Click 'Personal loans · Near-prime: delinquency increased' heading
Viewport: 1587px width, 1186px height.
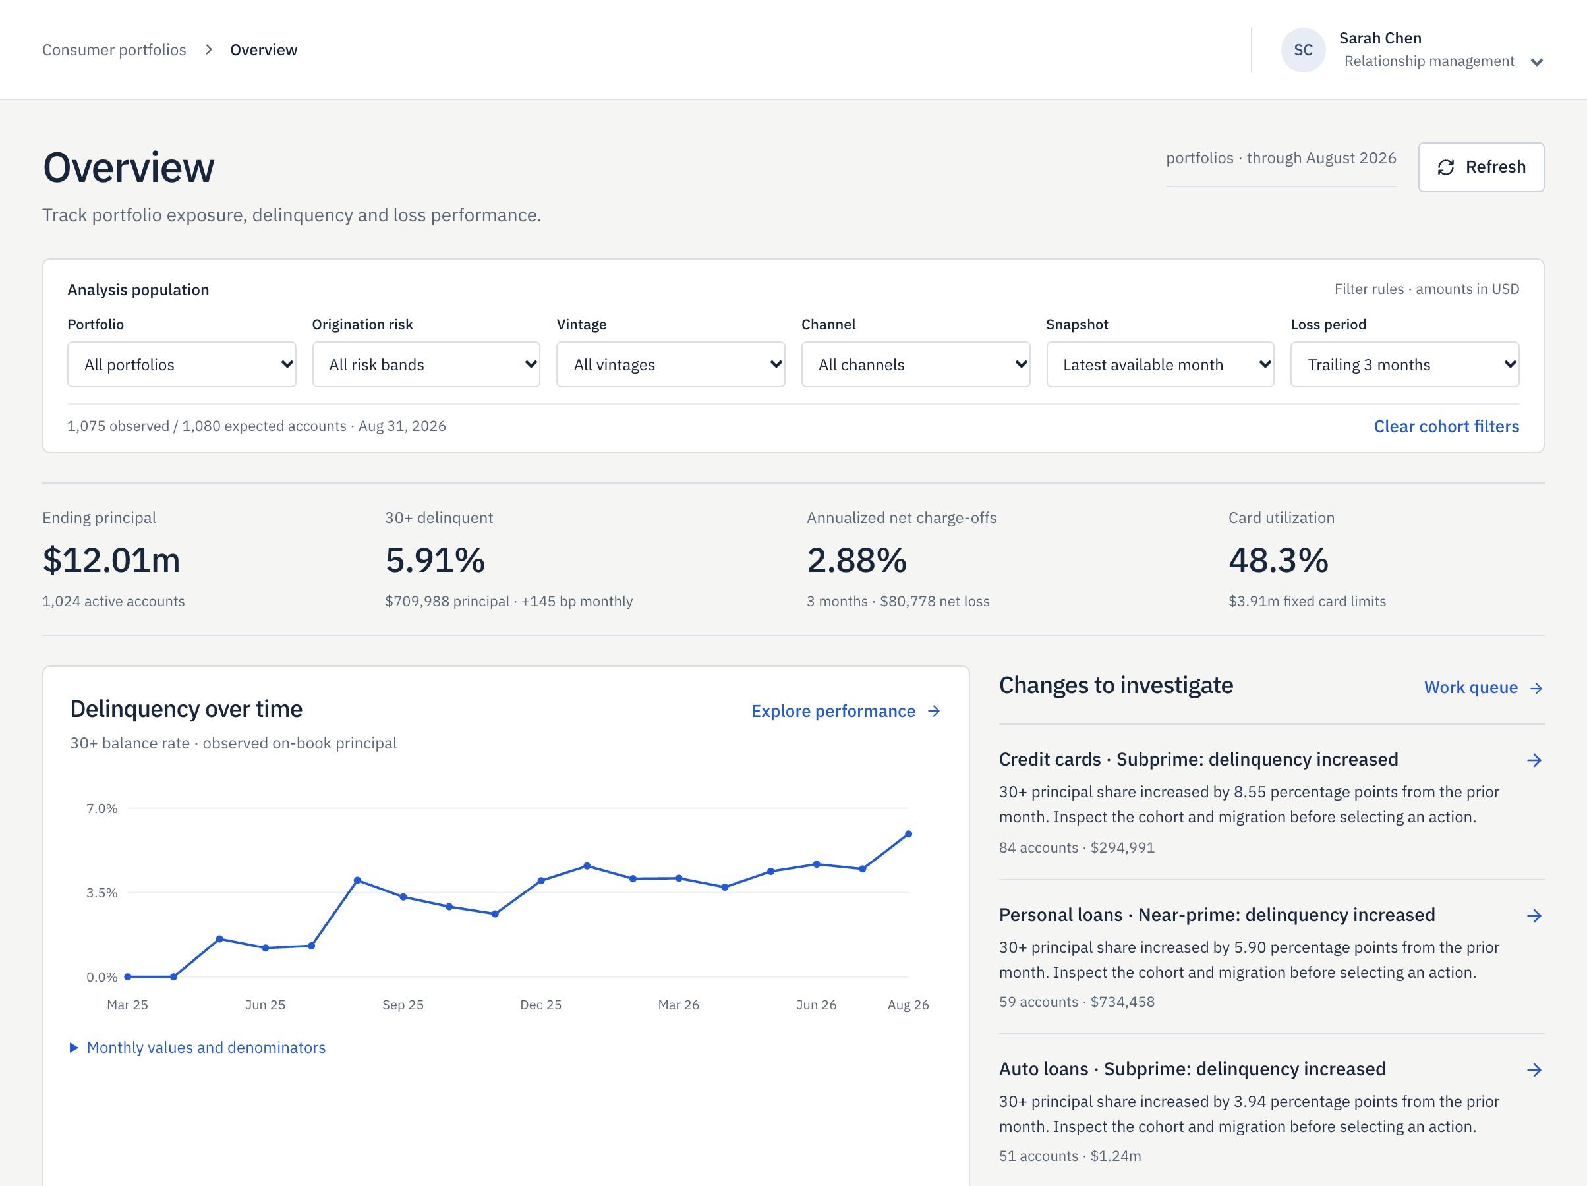pyautogui.click(x=1217, y=915)
